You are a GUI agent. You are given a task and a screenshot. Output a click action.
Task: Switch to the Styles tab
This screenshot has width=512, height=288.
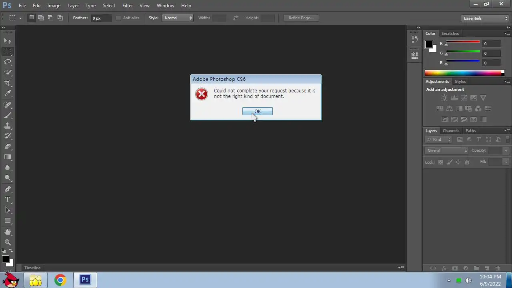(460, 82)
